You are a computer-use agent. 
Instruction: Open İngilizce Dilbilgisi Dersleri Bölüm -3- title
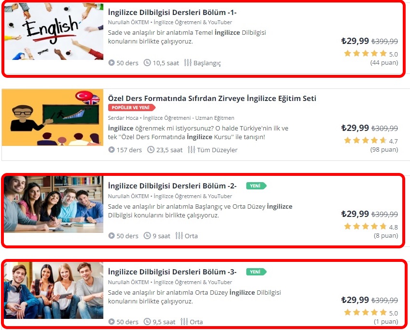coord(172,272)
